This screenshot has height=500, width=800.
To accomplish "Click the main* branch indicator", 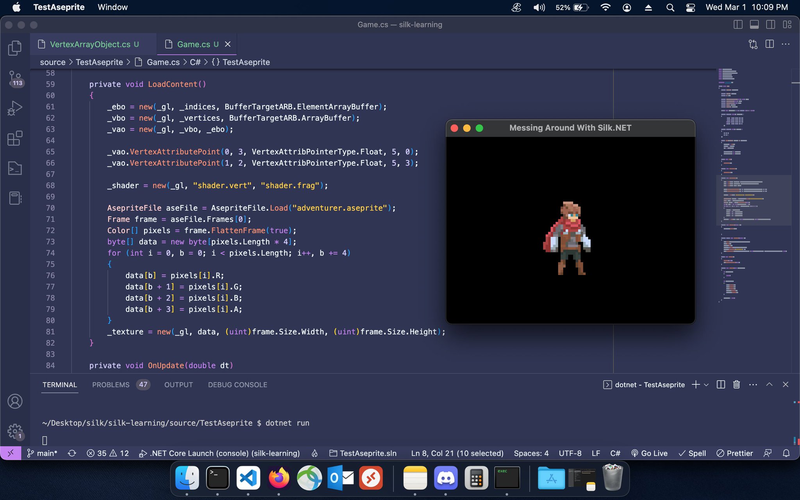I will pos(43,453).
